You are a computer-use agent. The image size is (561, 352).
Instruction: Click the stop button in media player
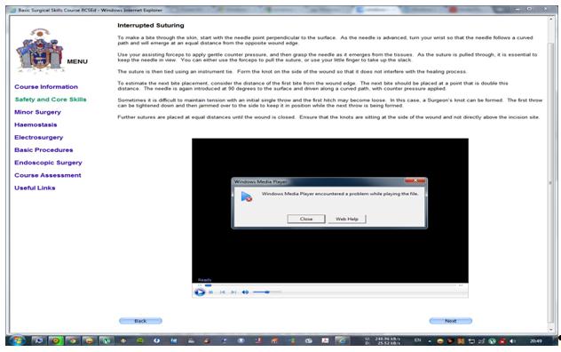(210, 292)
